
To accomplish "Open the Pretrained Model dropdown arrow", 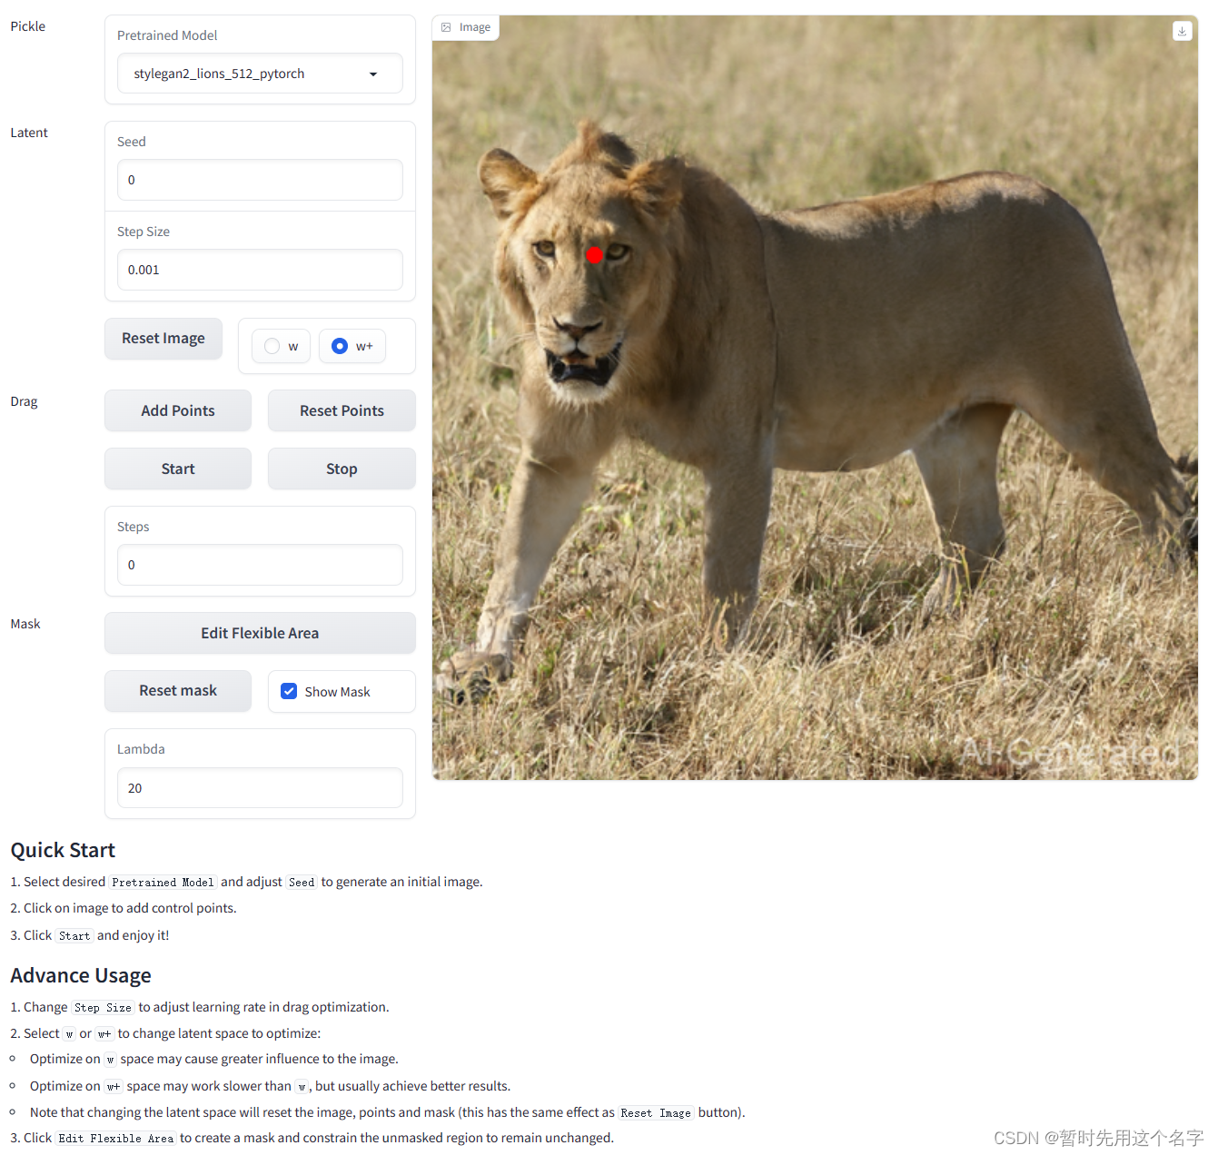I will (373, 74).
